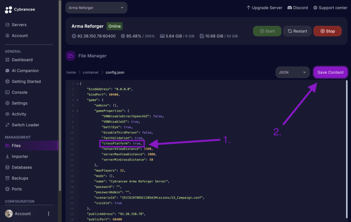Click the Support center lifebuoy icon

pyautogui.click(x=315, y=8)
